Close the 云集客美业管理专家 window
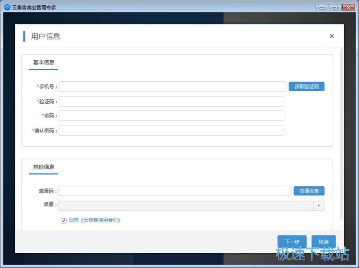The height and width of the screenshot is (268, 359). click(348, 8)
